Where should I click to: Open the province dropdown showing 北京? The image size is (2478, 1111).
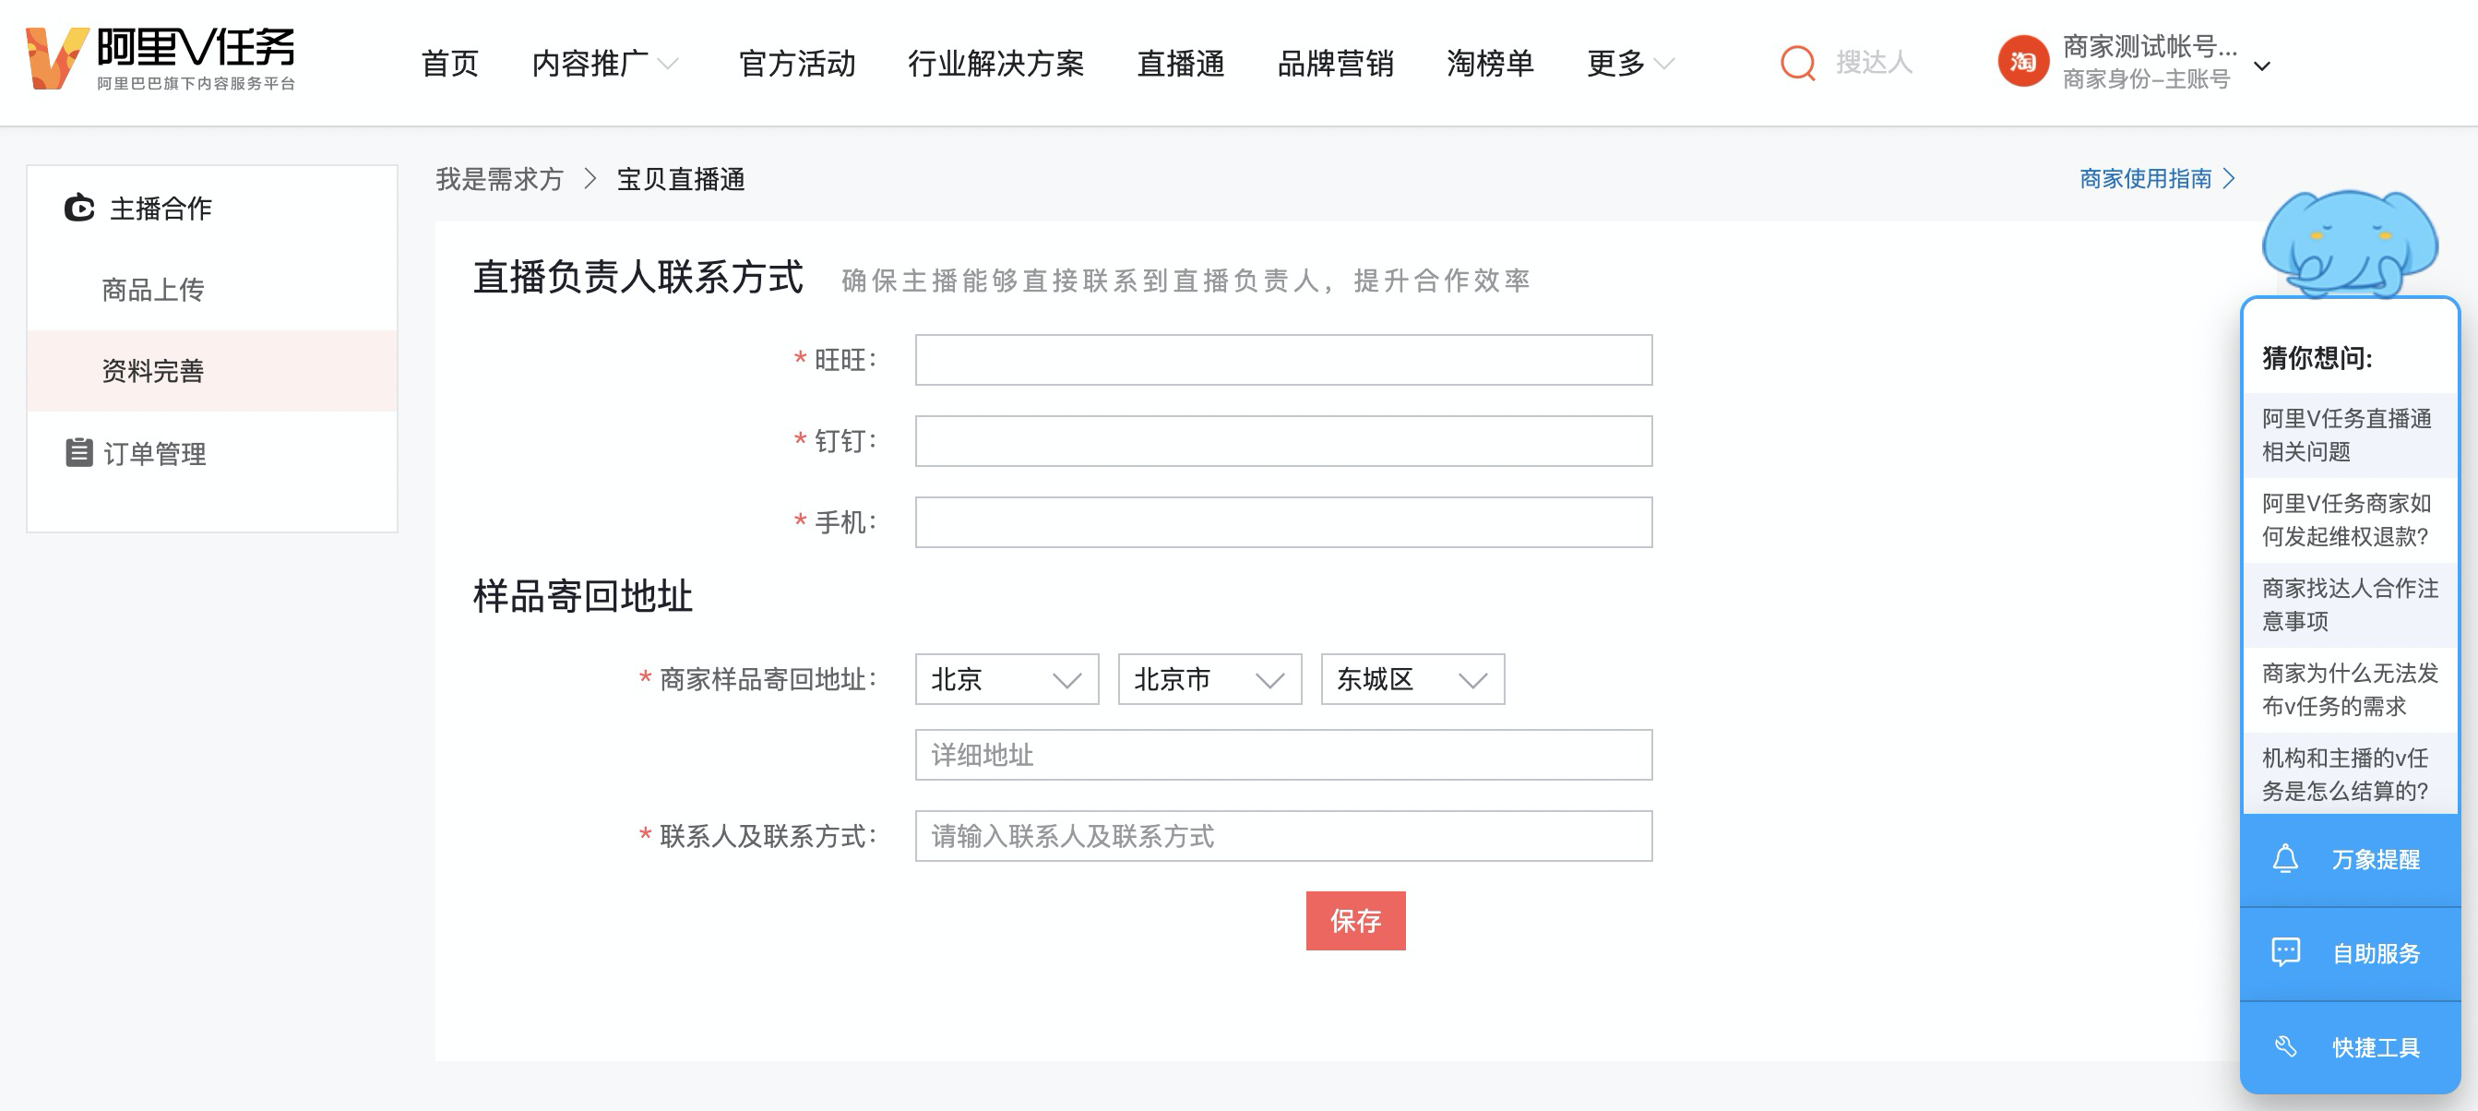1007,680
